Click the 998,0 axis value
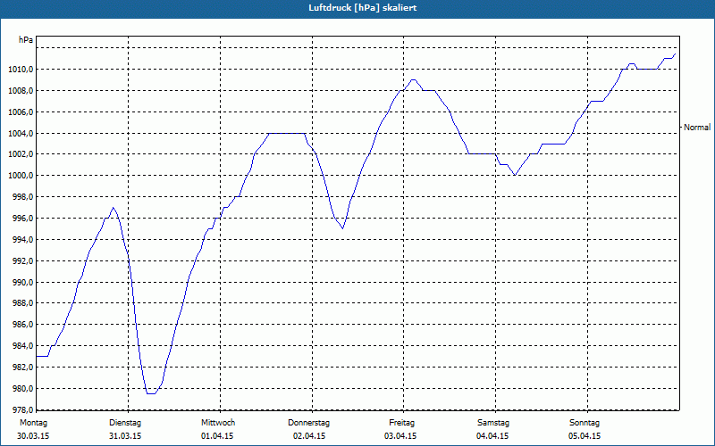The height and width of the screenshot is (446, 715). (22, 197)
